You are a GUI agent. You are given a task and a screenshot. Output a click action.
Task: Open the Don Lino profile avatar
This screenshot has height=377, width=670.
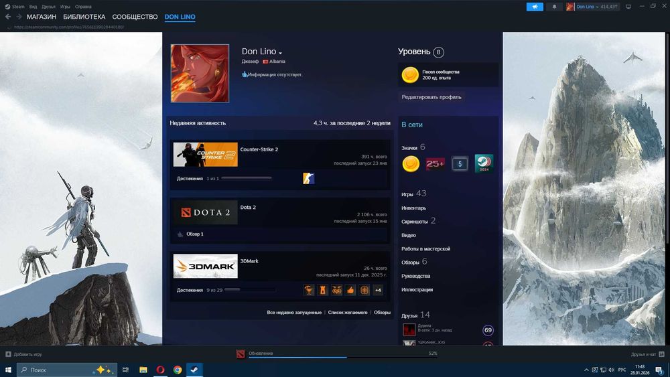pos(200,74)
